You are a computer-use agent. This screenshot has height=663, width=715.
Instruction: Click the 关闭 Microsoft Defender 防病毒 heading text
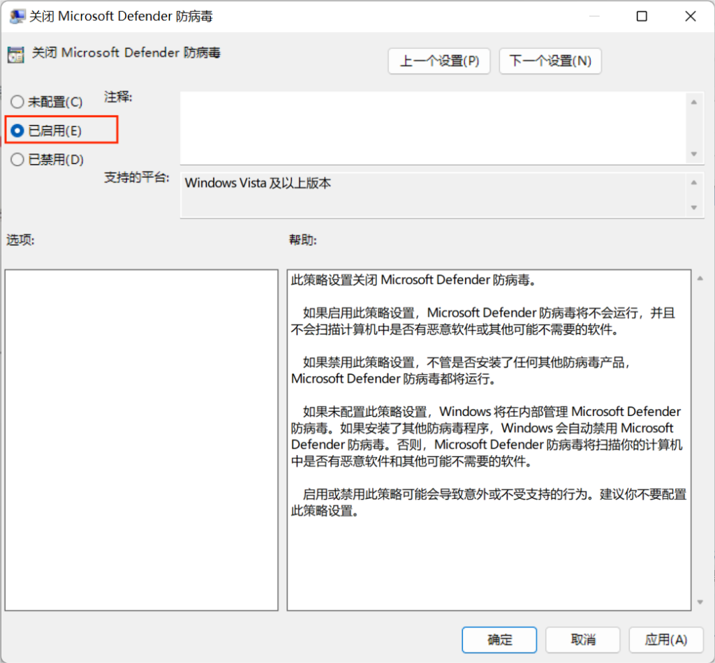(x=126, y=53)
